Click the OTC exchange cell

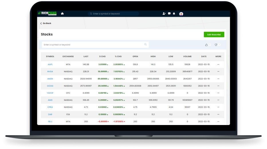pyautogui.click(x=68, y=93)
